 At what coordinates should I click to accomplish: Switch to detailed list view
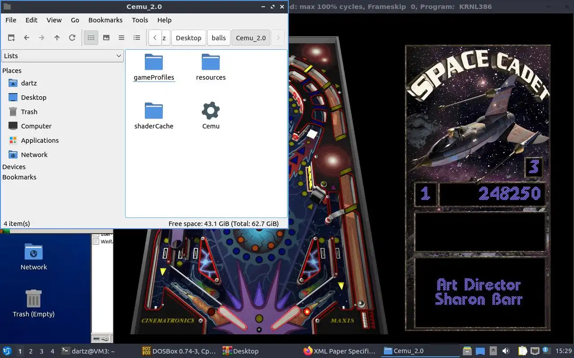[x=137, y=38]
